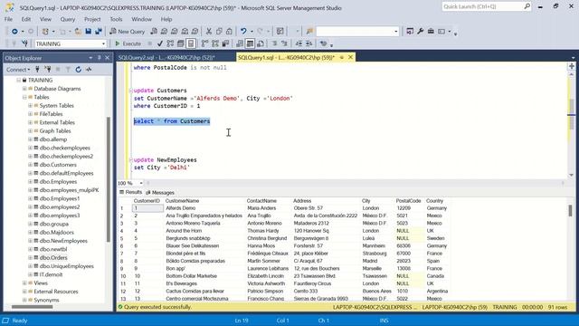Select Results to Text icon

tap(240, 43)
